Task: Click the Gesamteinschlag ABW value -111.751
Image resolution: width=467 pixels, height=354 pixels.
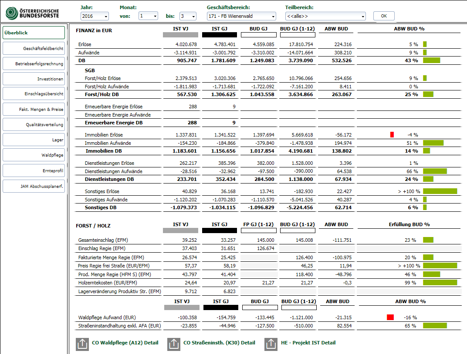Action: click(x=342, y=240)
